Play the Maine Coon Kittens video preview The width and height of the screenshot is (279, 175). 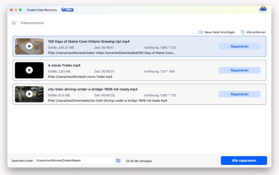pos(29,47)
